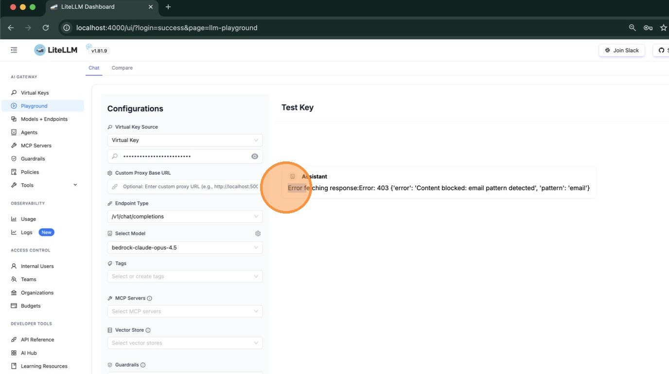Image resolution: width=669 pixels, height=374 pixels.
Task: Show Guardrails info tooltip in Configurations
Action: [143, 365]
